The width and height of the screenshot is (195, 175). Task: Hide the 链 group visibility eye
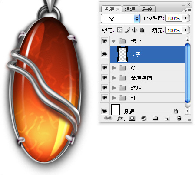[104, 68]
